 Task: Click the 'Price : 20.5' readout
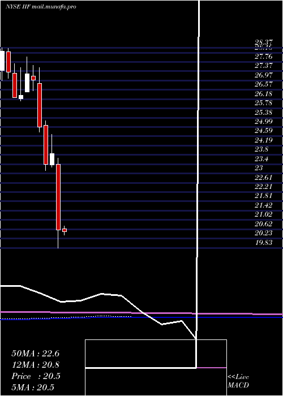pyautogui.click(x=36, y=376)
